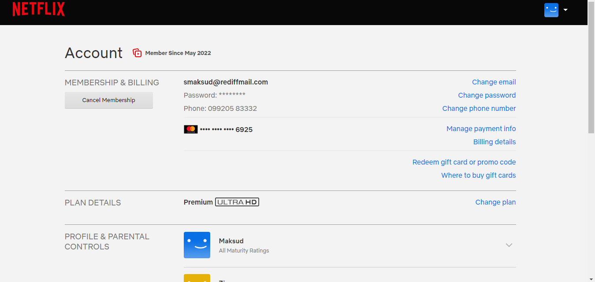Click the Maksud profile avatar
The image size is (595, 282).
(197, 245)
